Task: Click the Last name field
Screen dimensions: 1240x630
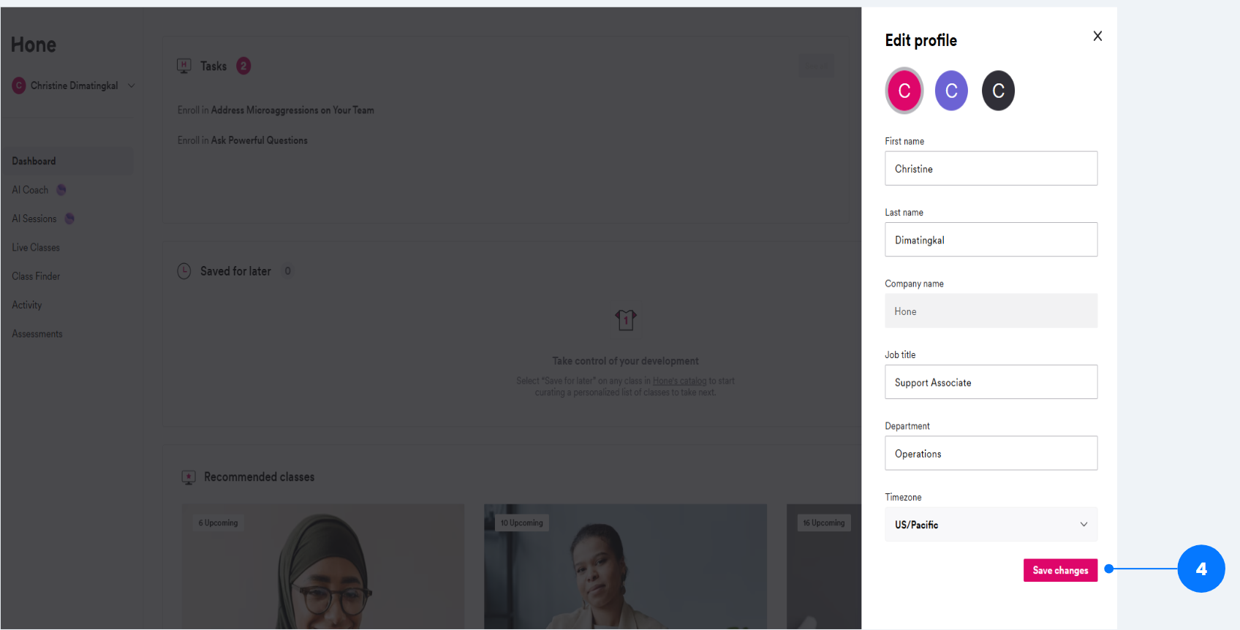Action: (x=991, y=240)
